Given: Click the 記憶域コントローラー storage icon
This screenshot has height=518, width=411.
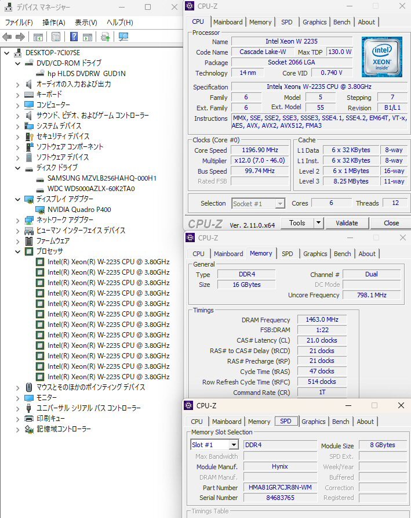Looking at the screenshot, I should (x=29, y=429).
